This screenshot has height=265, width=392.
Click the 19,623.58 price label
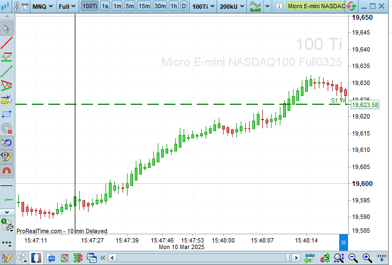pos(365,105)
